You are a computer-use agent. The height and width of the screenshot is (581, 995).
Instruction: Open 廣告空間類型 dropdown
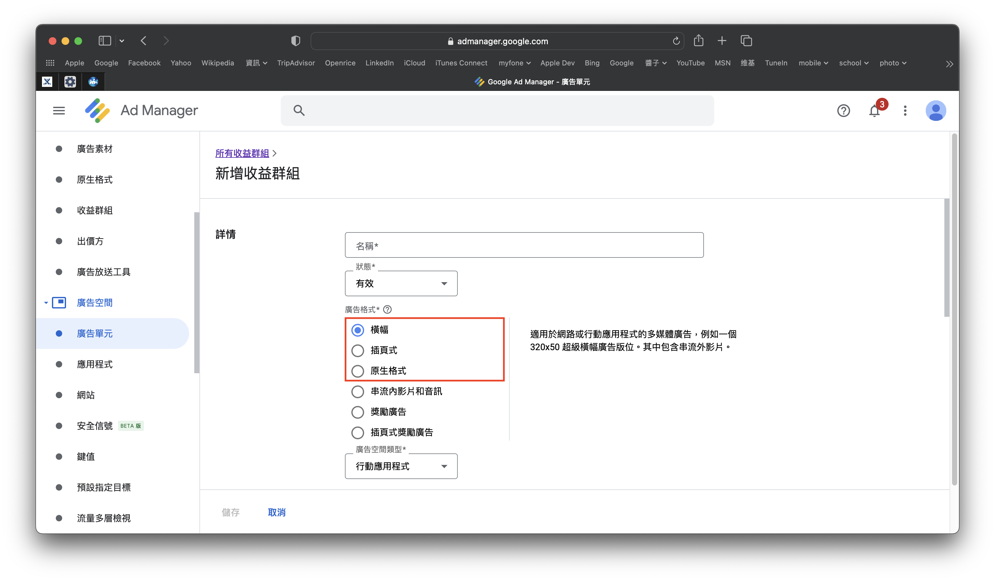[x=401, y=466]
